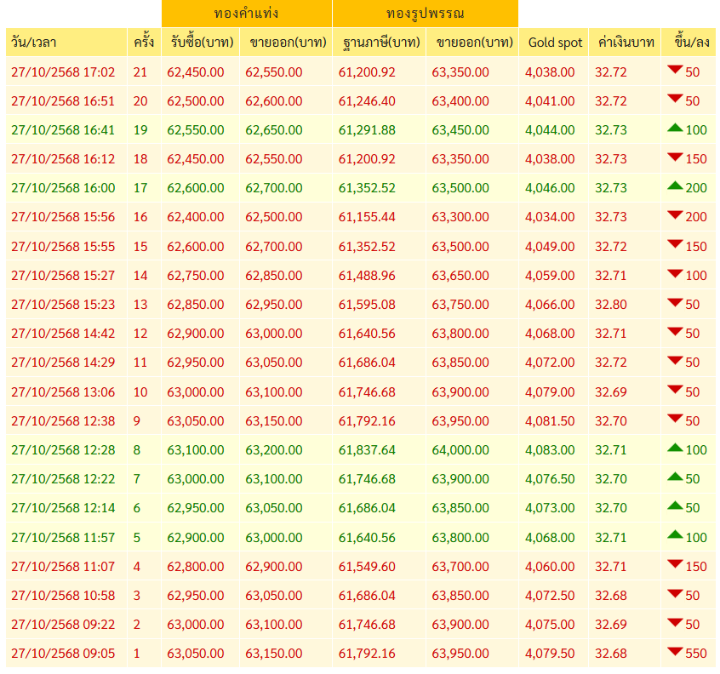
Task: Click the 32.80 baht exchange rate cell
Action: pyautogui.click(x=610, y=304)
